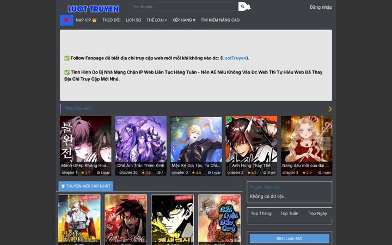The width and height of the screenshot is (392, 245).
Task: Open the LuotTruyen fanpage link
Action: coord(234,58)
